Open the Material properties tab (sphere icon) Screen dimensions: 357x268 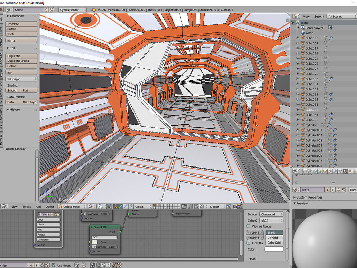tap(345, 171)
